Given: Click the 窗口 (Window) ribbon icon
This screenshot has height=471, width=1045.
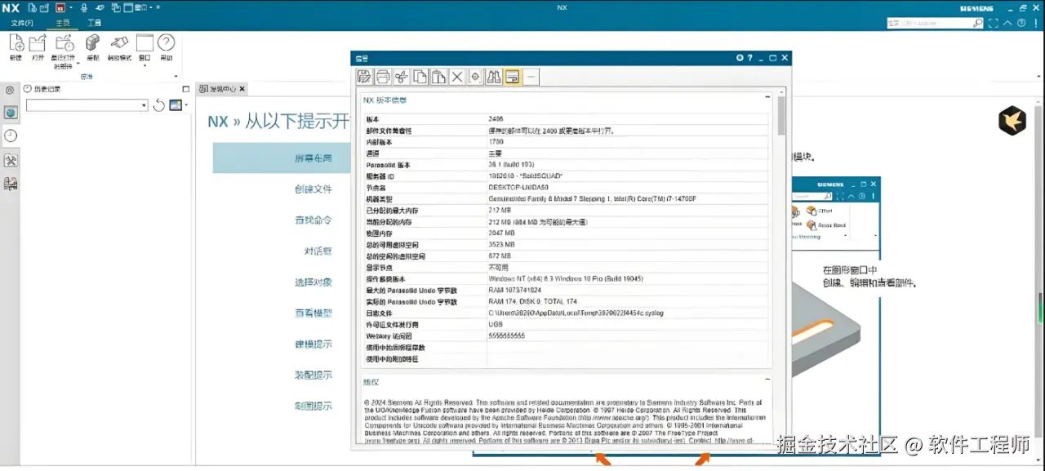Looking at the screenshot, I should 145,43.
